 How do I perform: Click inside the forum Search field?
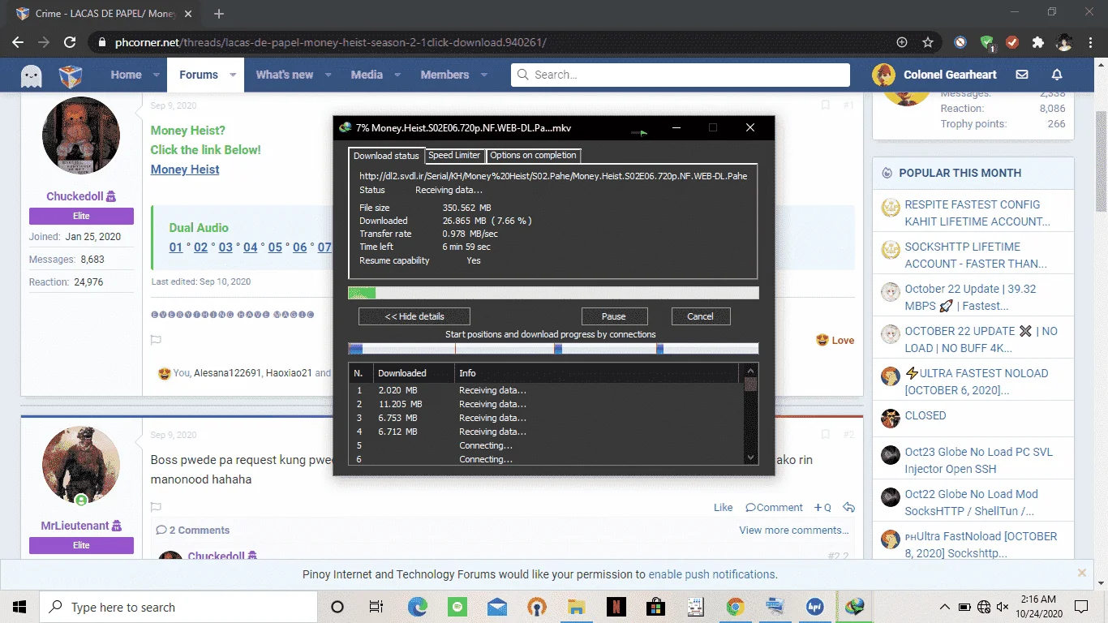point(681,75)
